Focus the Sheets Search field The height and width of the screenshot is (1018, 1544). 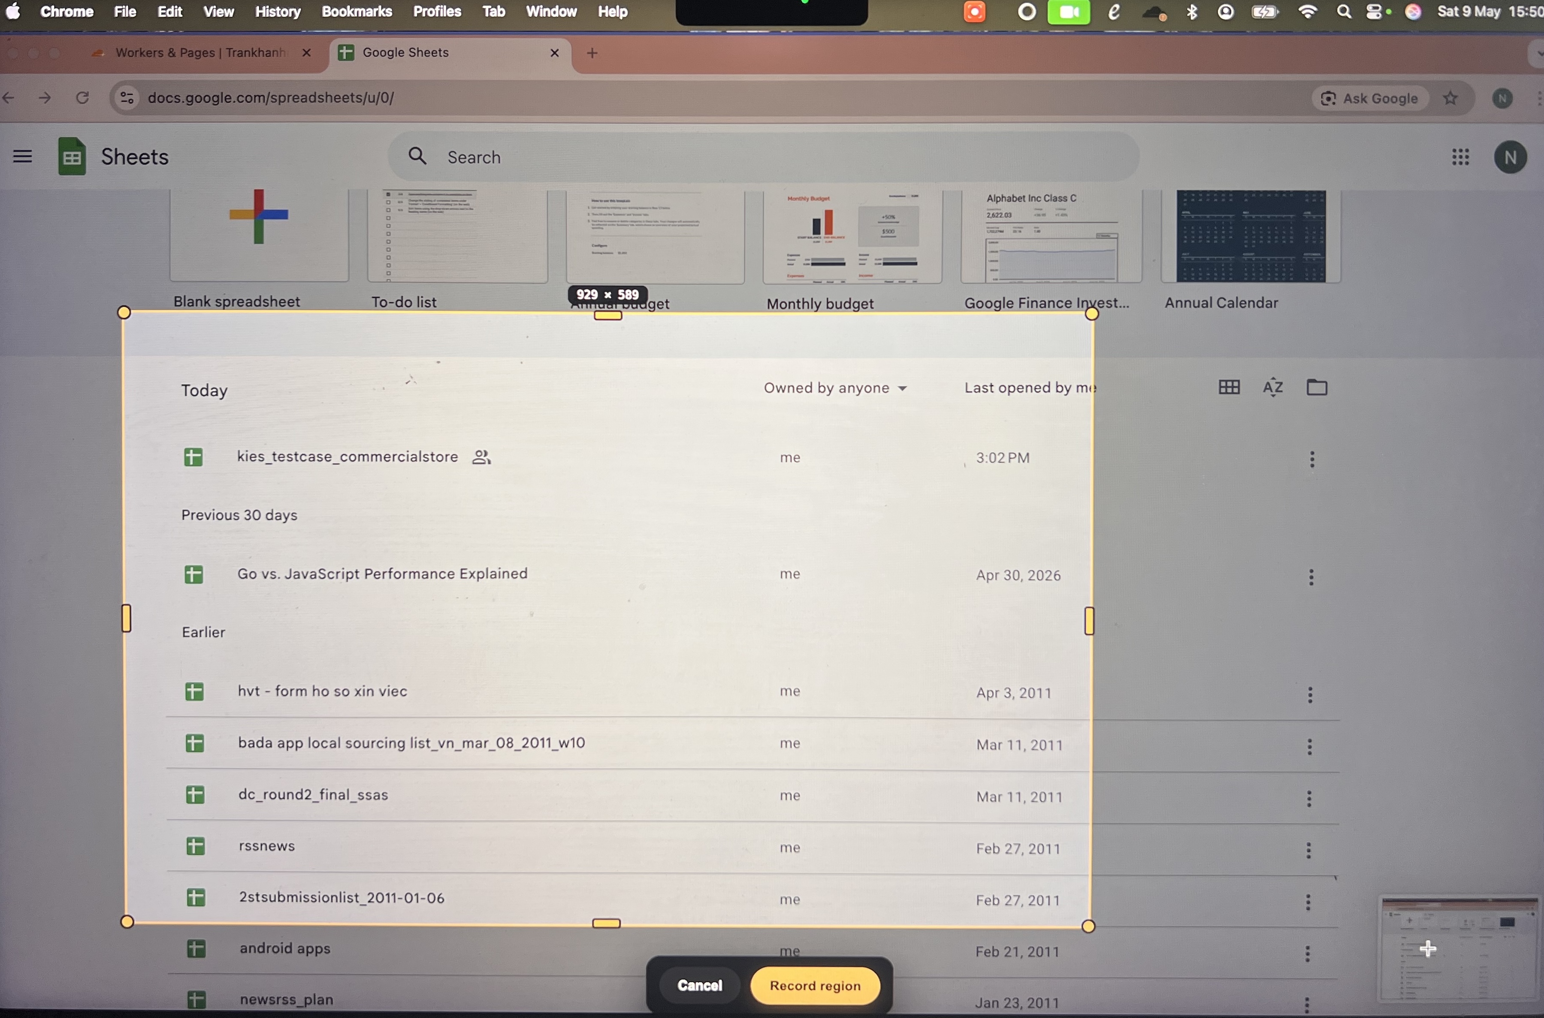click(763, 157)
